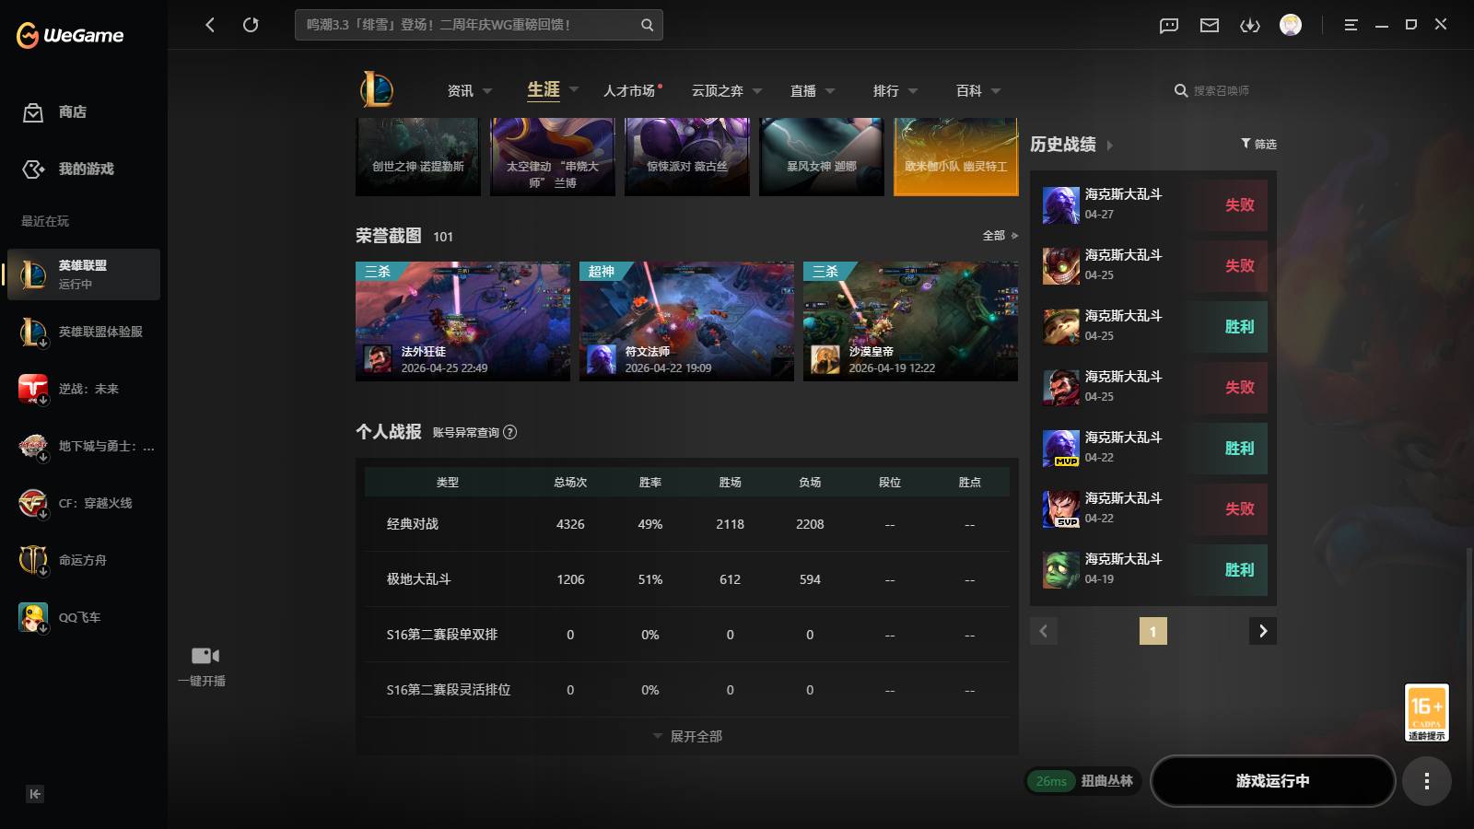Expand the 直播 dropdown
Screen dimensions: 1474x829
(830, 91)
